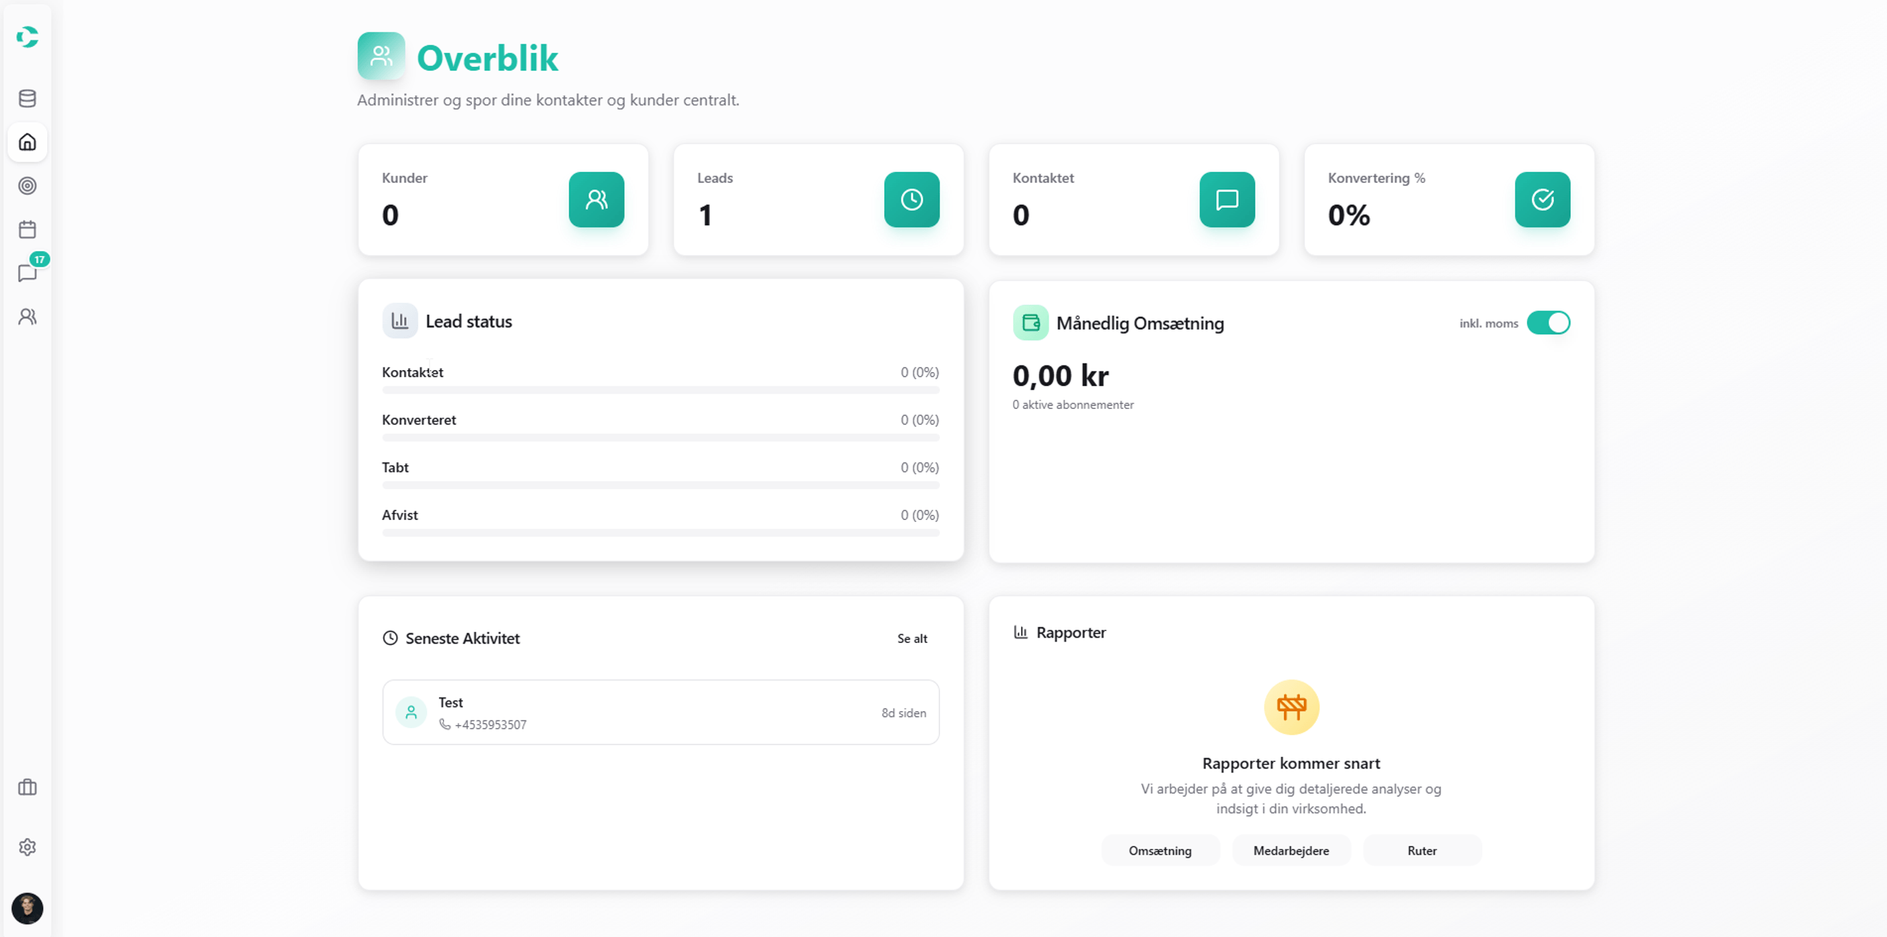Open the contacts people icon in the sidebar
This screenshot has height=937, width=1887.
[x=27, y=316]
